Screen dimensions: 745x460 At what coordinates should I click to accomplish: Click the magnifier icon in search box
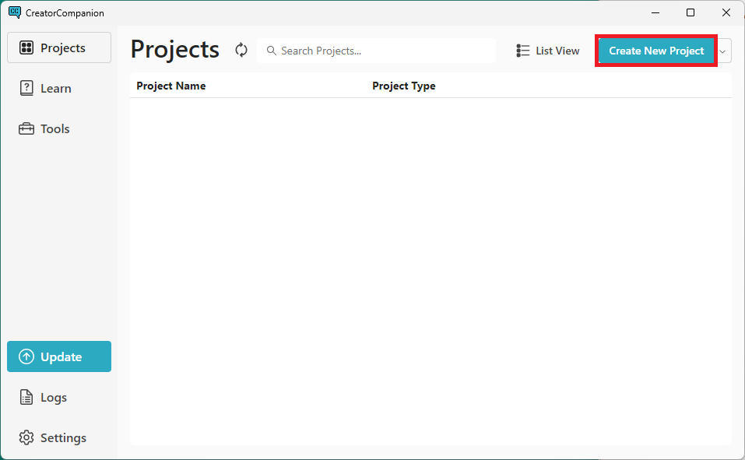click(272, 51)
